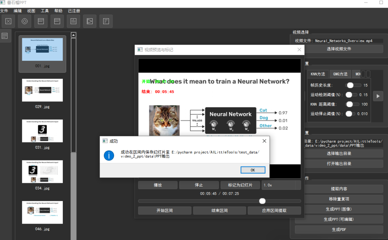Click the arrow icon beside motion detection settings

click(378, 96)
